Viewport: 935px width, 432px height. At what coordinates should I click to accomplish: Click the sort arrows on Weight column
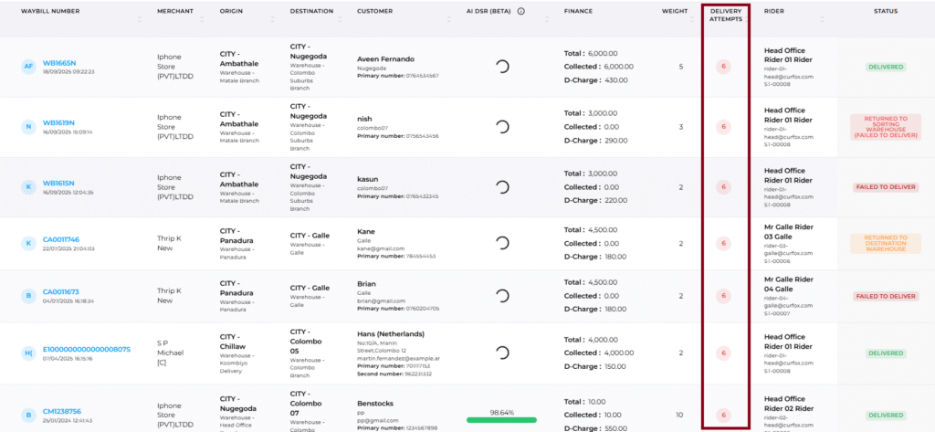click(x=694, y=19)
